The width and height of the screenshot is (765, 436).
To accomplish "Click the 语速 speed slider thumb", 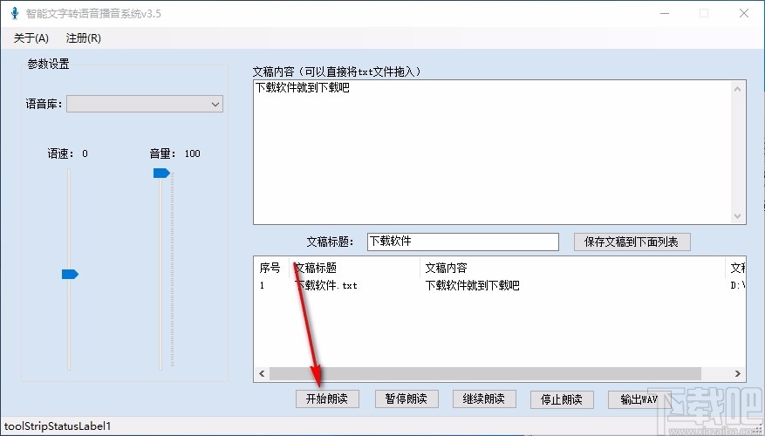I will pos(70,274).
